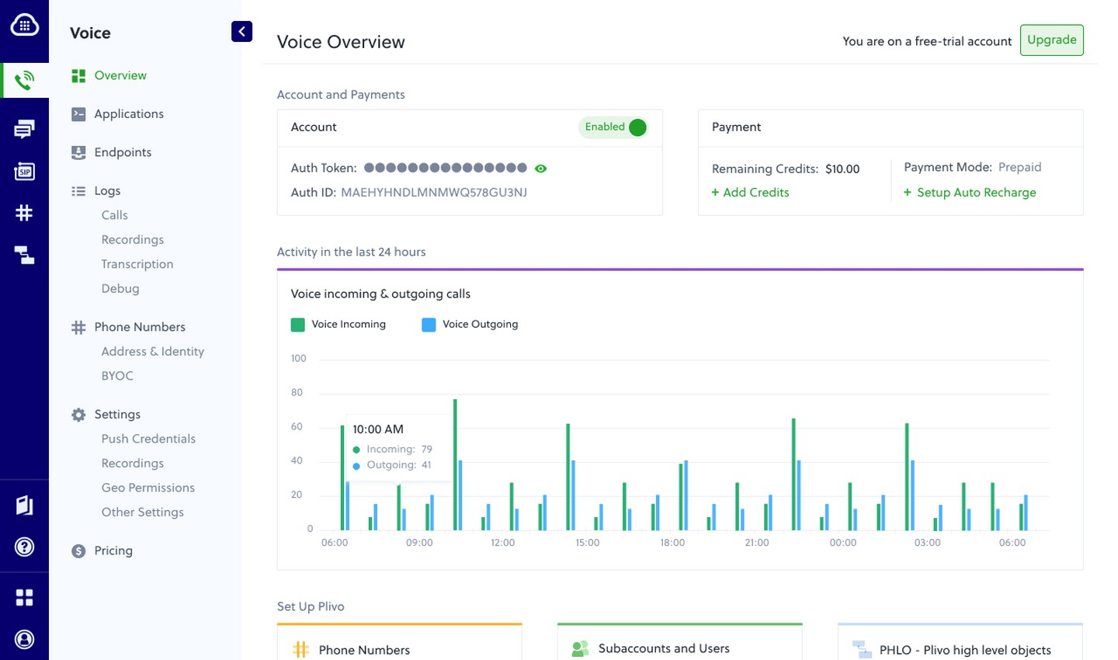Open the documentation book icon in rail
The width and height of the screenshot is (1118, 660).
pyautogui.click(x=24, y=505)
